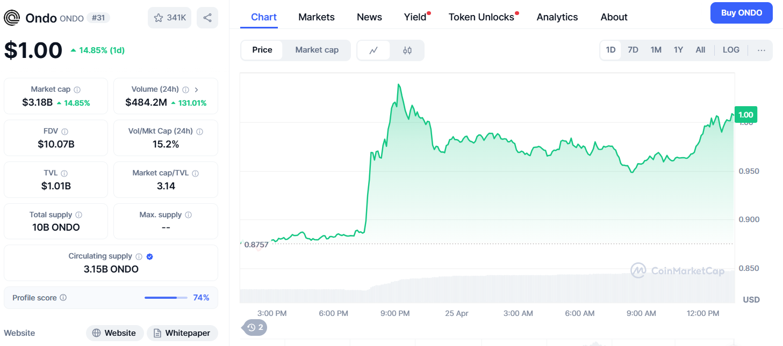Image resolution: width=783 pixels, height=346 pixels.
Task: Switch to line chart icon
Action: pos(373,50)
